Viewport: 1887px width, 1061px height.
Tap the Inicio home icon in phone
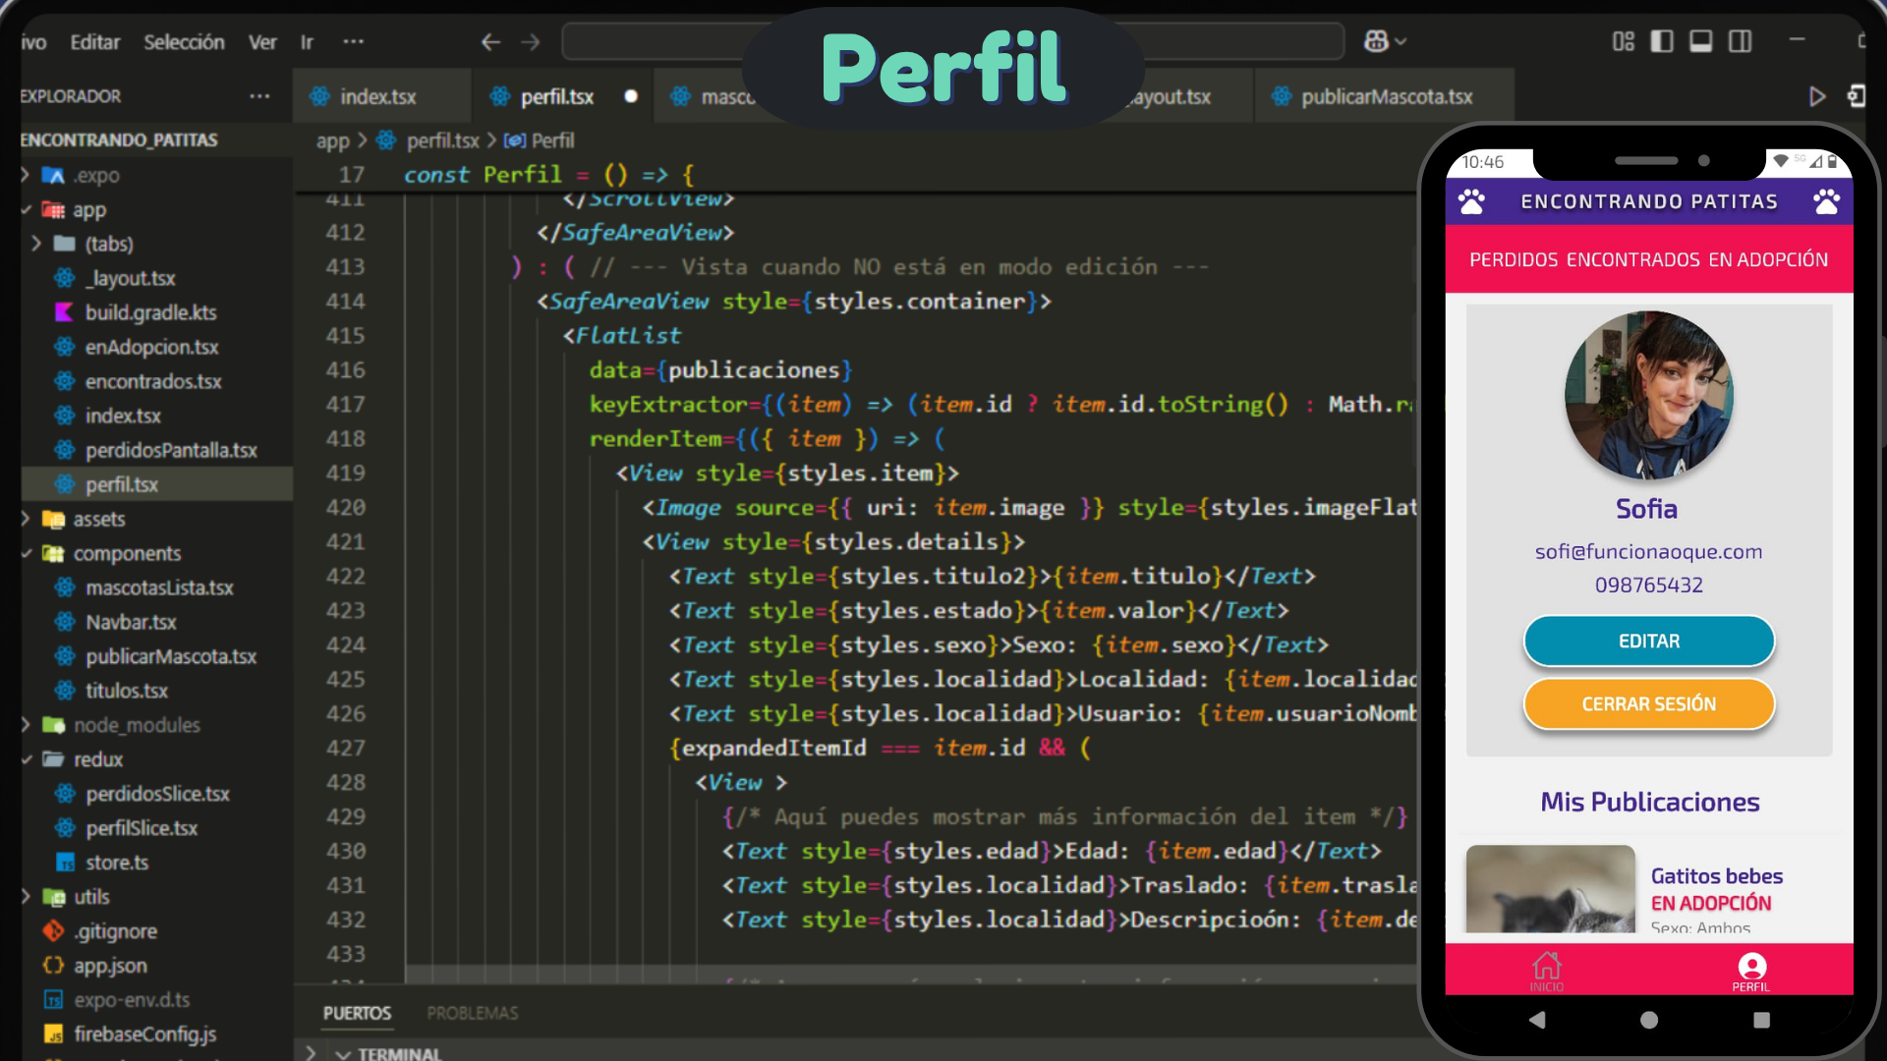pyautogui.click(x=1547, y=970)
